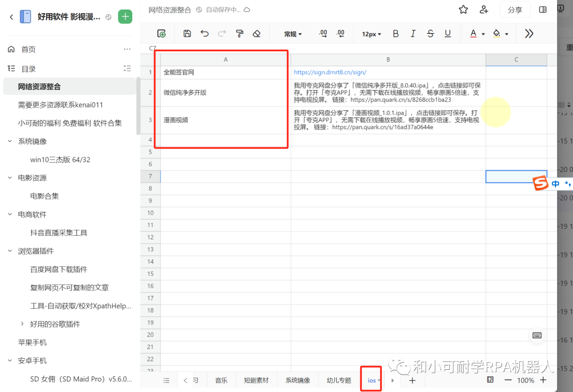
Task: Collapse the 系统镜像 tree node
Action: point(10,141)
